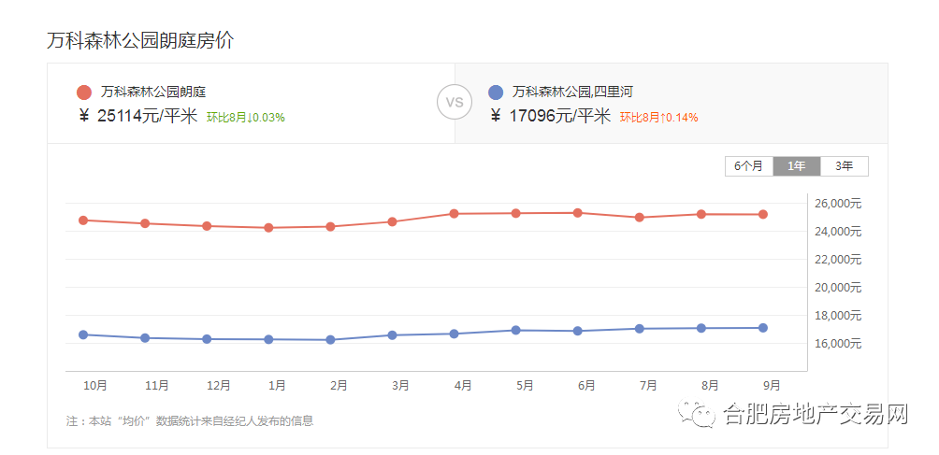Select the 6个月 time range tab

[x=748, y=166]
